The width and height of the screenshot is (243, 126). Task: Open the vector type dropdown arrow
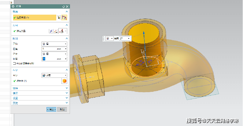66,31
